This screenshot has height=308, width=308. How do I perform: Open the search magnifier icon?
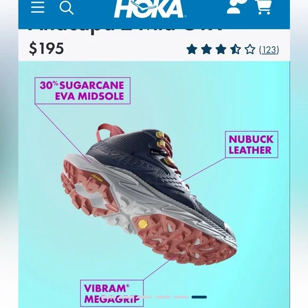66,8
